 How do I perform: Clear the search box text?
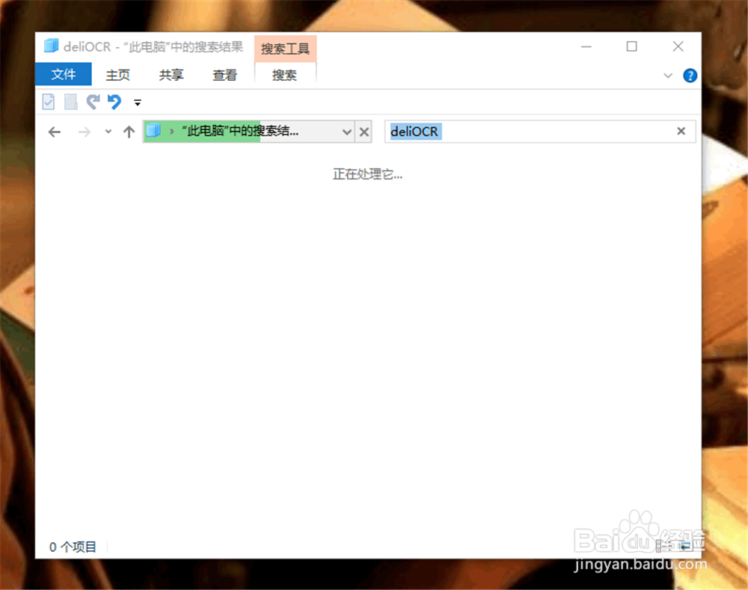(681, 131)
